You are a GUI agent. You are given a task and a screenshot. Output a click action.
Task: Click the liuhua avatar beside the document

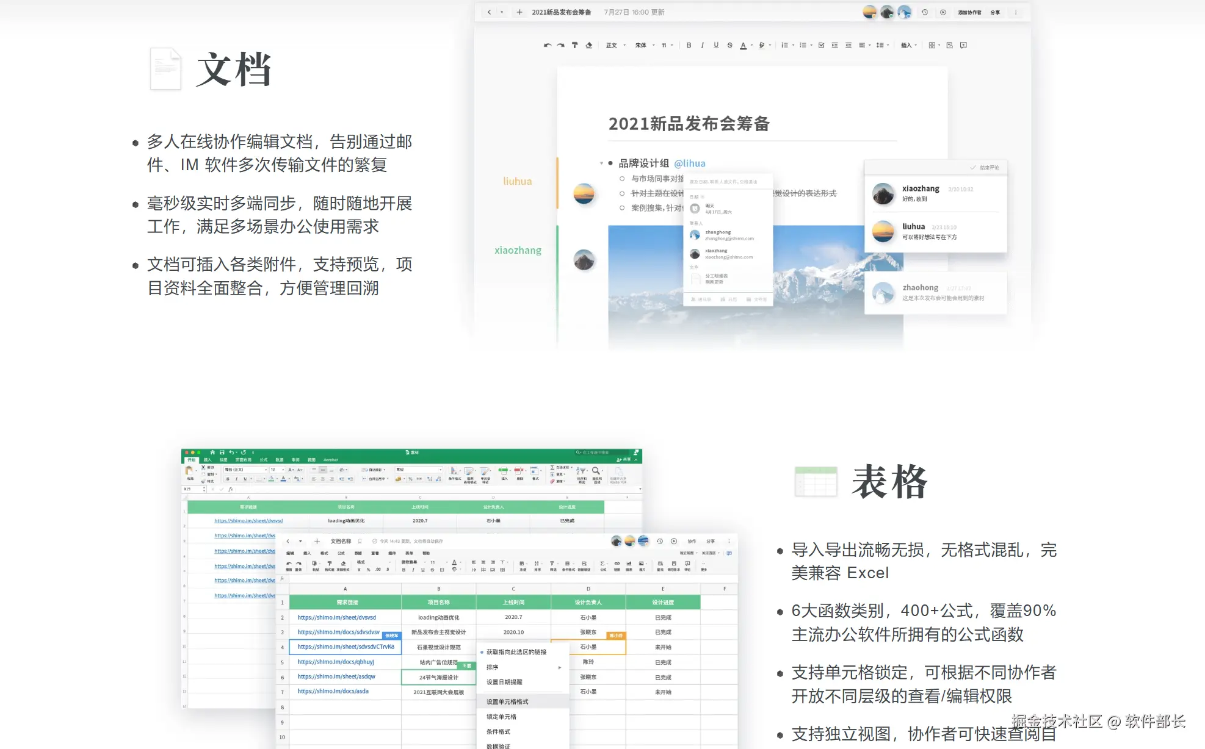click(584, 194)
